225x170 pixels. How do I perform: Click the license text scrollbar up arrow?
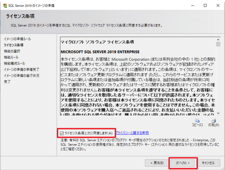218,40
